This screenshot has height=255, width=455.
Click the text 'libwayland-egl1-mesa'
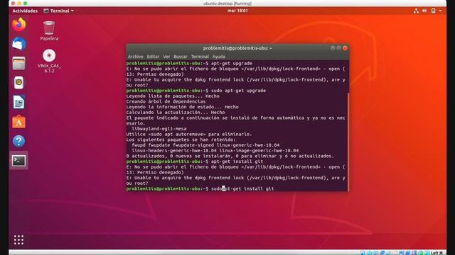coord(159,129)
